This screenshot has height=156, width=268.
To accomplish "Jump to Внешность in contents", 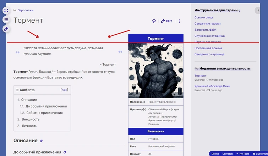I will coord(31,119).
